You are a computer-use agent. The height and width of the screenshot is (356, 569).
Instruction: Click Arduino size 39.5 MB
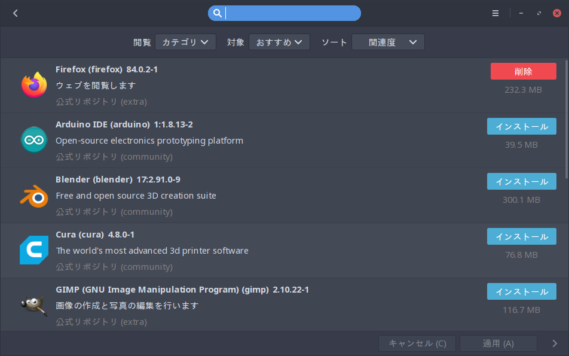click(x=521, y=145)
